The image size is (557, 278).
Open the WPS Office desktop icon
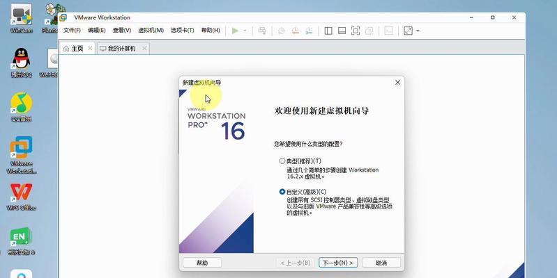pyautogui.click(x=22, y=197)
